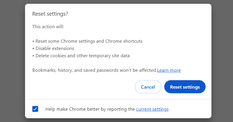Click the "Delete cookies" bullet line
The width and height of the screenshot is (233, 122).
pos(82,56)
